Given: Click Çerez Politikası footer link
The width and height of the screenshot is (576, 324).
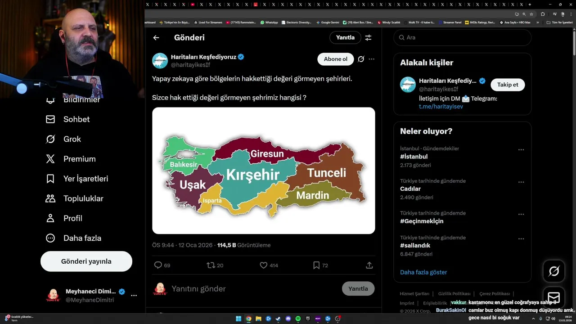Looking at the screenshot, I should pos(495,294).
